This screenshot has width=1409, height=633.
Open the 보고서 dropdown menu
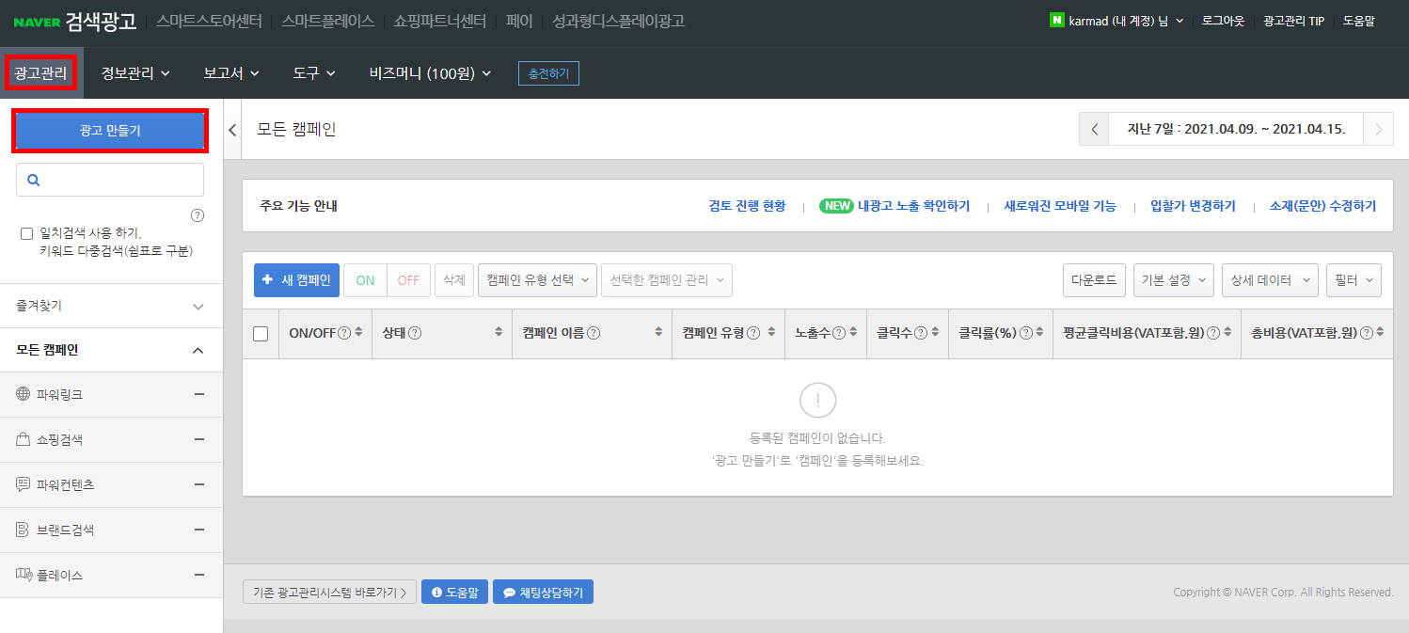pyautogui.click(x=230, y=73)
